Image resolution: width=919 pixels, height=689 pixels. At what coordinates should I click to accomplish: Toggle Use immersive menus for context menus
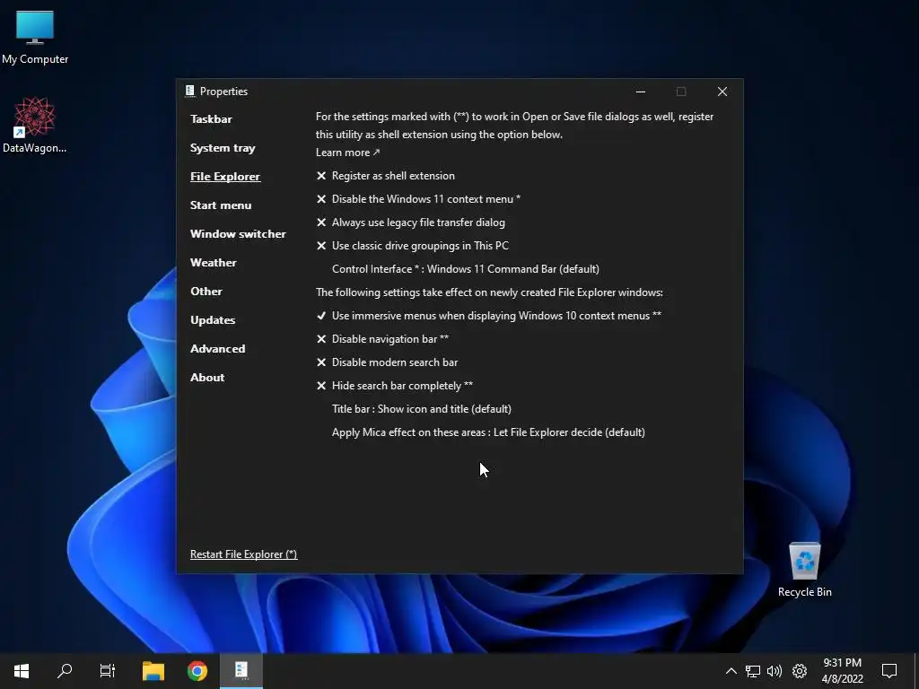pyautogui.click(x=488, y=316)
